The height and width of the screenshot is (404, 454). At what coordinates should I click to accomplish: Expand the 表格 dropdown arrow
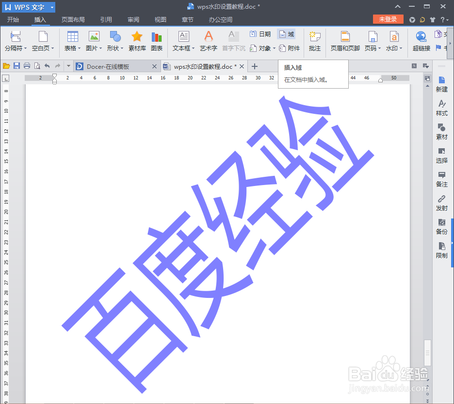pos(79,48)
